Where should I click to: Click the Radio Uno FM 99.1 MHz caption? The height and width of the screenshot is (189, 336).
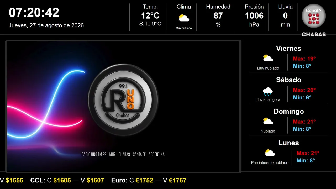pos(123,154)
